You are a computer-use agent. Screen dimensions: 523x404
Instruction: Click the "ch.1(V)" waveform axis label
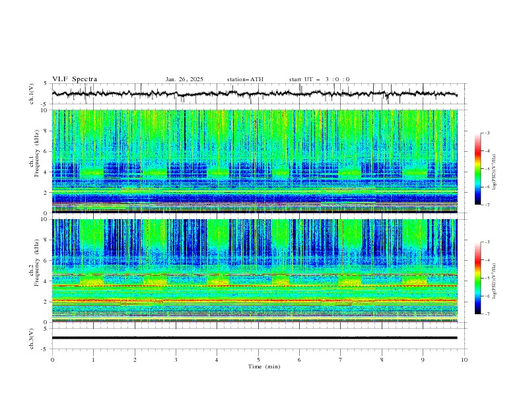32,94
